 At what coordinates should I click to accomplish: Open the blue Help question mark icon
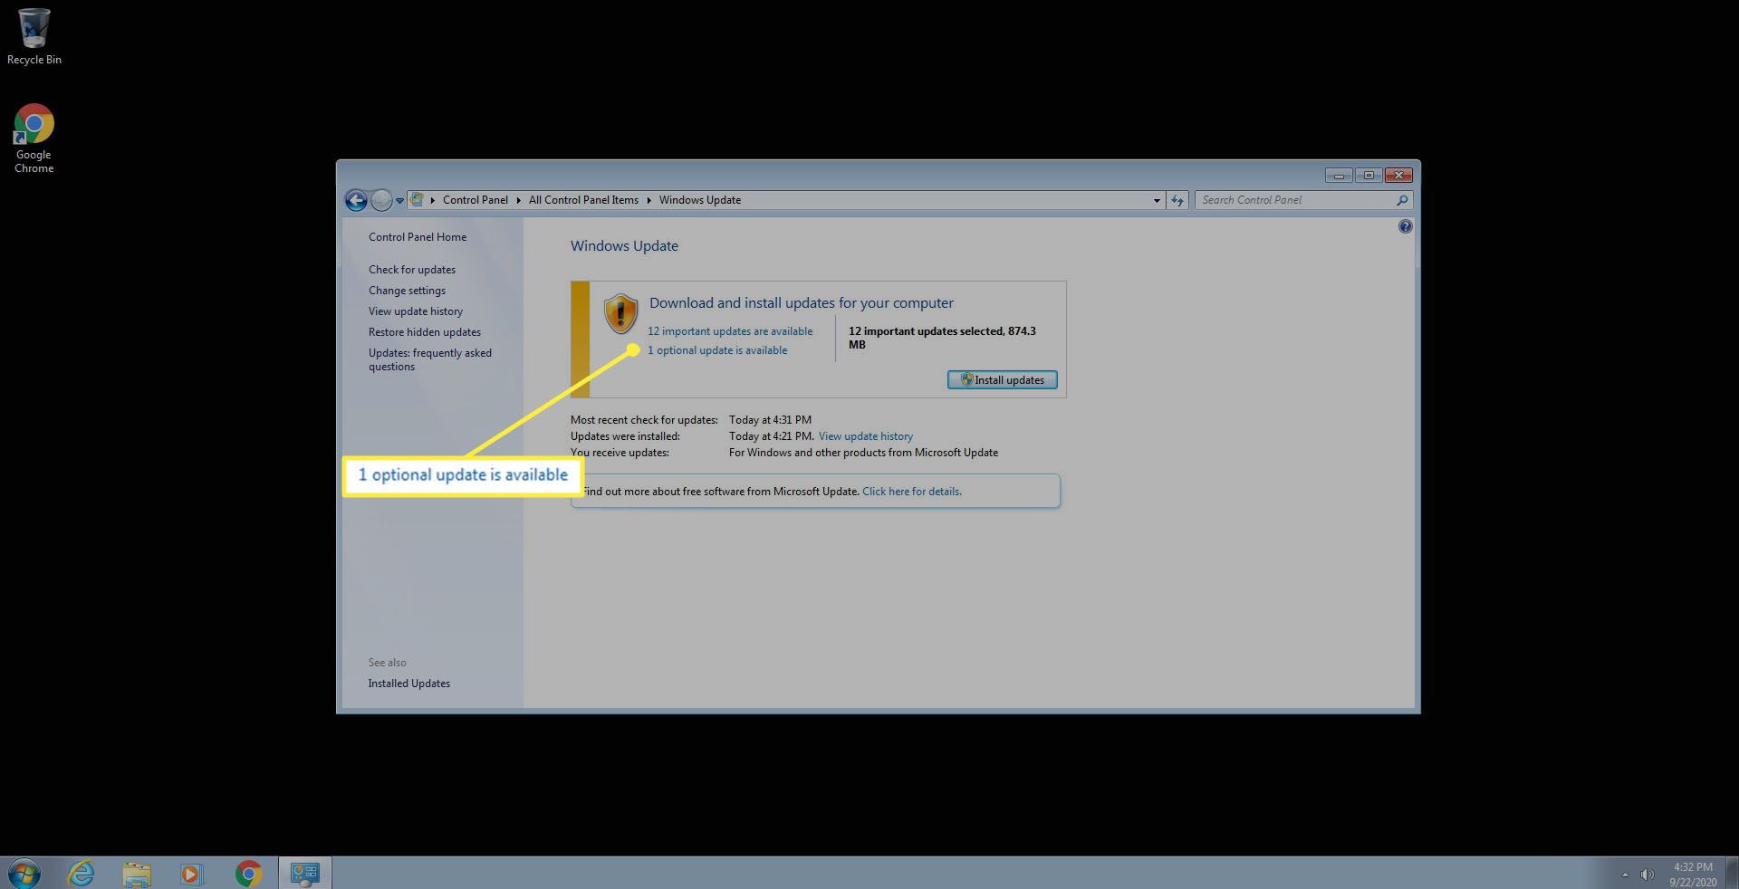[1405, 226]
